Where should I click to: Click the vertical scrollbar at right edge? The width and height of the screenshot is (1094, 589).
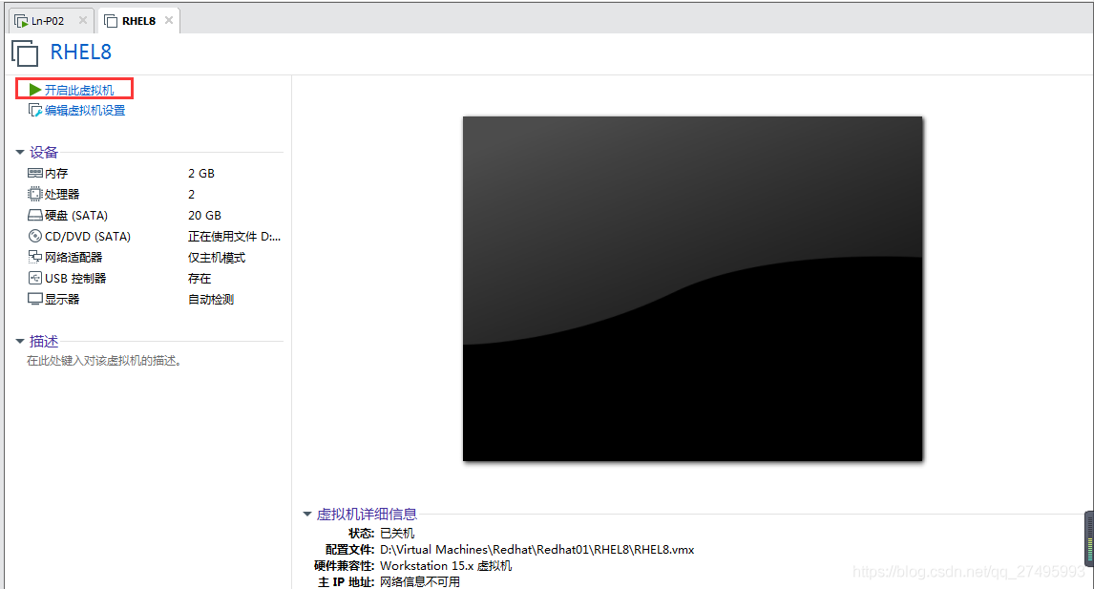pyautogui.click(x=1089, y=538)
